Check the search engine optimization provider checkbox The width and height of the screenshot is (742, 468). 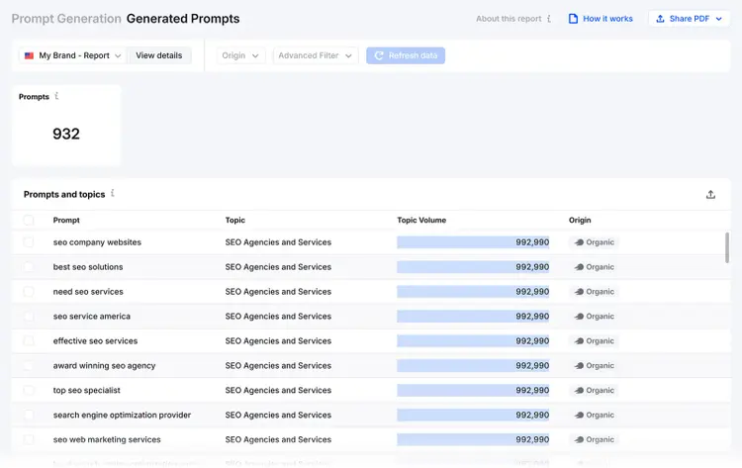(x=29, y=415)
